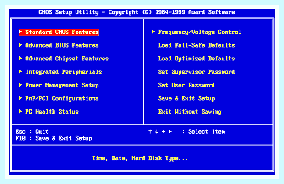
Task: Click the left arrow key symbol
Action: pyautogui.click(x=170, y=131)
